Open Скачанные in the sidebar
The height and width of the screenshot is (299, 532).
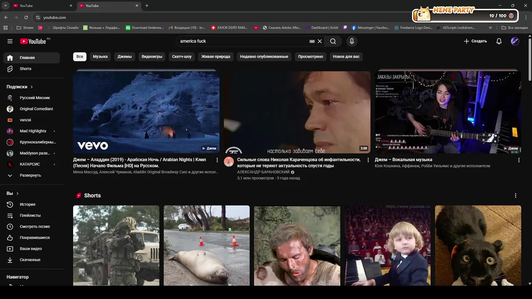tap(32, 260)
